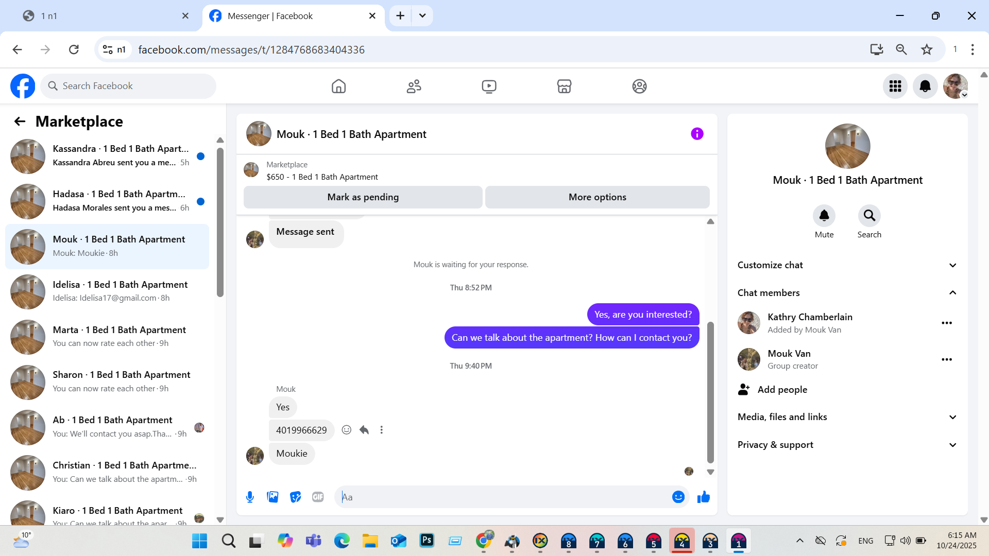Open Marketplace storefront icon in top bar

(564, 86)
